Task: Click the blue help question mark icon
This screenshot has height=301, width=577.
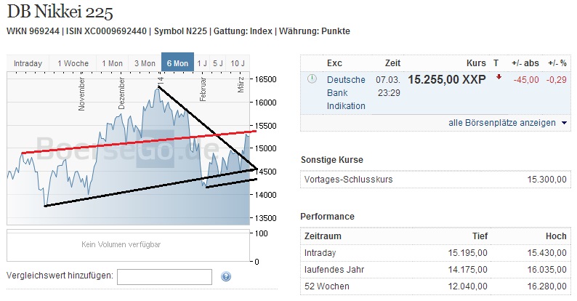Action: (x=226, y=276)
